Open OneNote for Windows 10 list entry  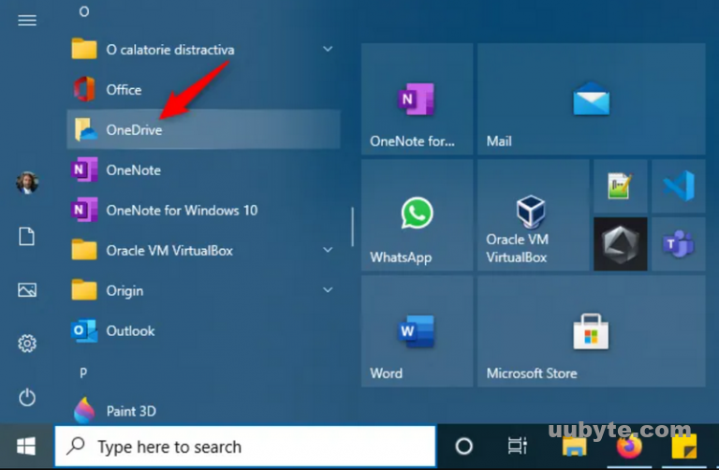(203, 210)
